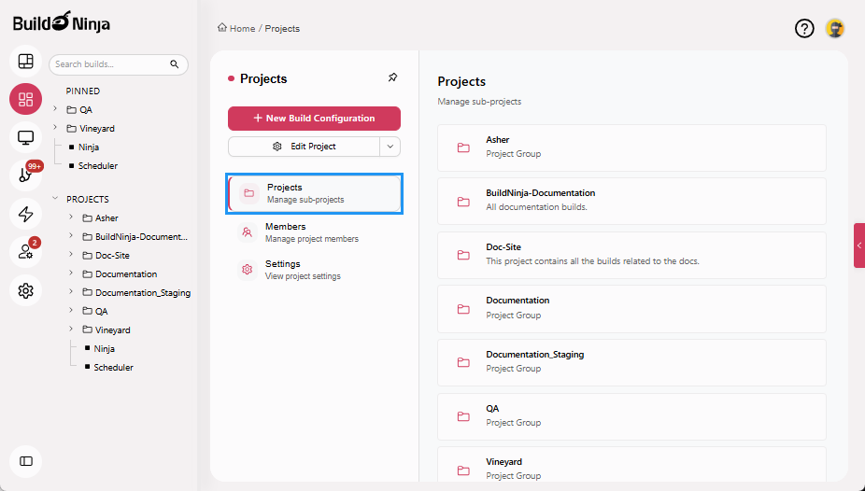
Task: Click the pin icon beside Projects heading
Action: pos(392,77)
